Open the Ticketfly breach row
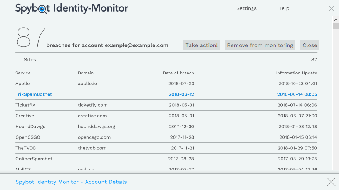339x190 pixels. (25, 105)
